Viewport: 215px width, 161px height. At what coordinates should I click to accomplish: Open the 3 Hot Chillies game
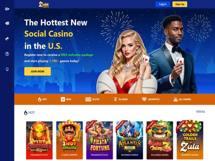pos(70,140)
